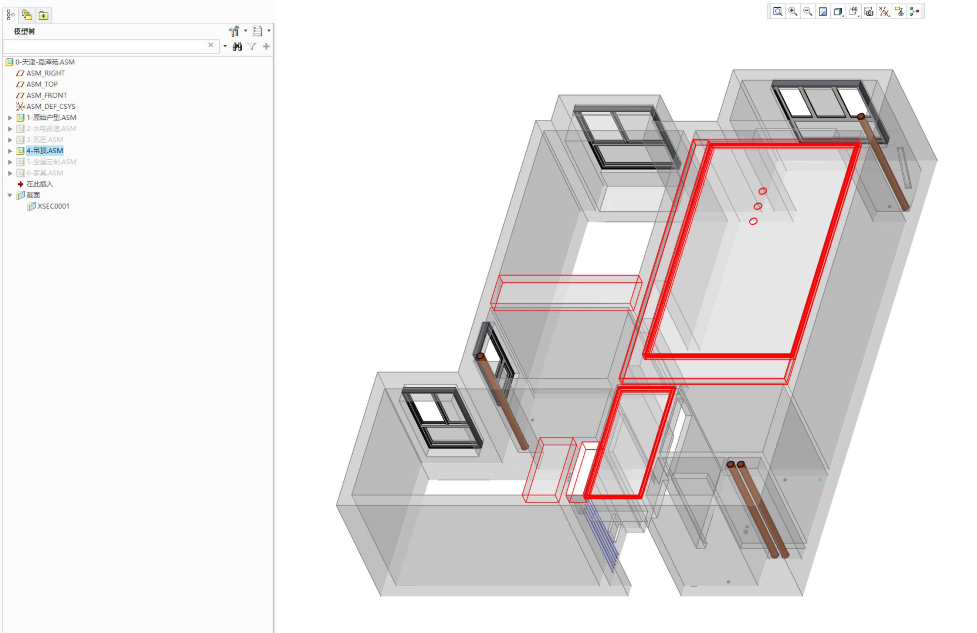Open the dropdown arrow beside Settings icon
977x633 pixels.
coord(245,31)
